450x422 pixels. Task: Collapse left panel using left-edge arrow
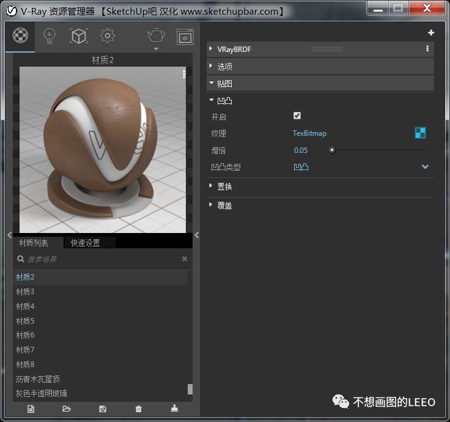(9, 235)
